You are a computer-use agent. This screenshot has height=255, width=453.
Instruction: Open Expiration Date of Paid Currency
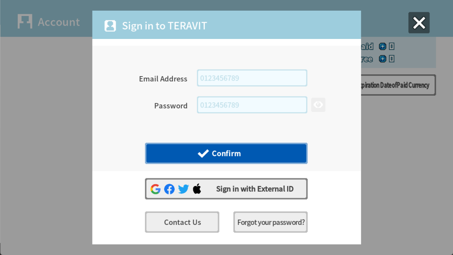[x=398, y=85]
